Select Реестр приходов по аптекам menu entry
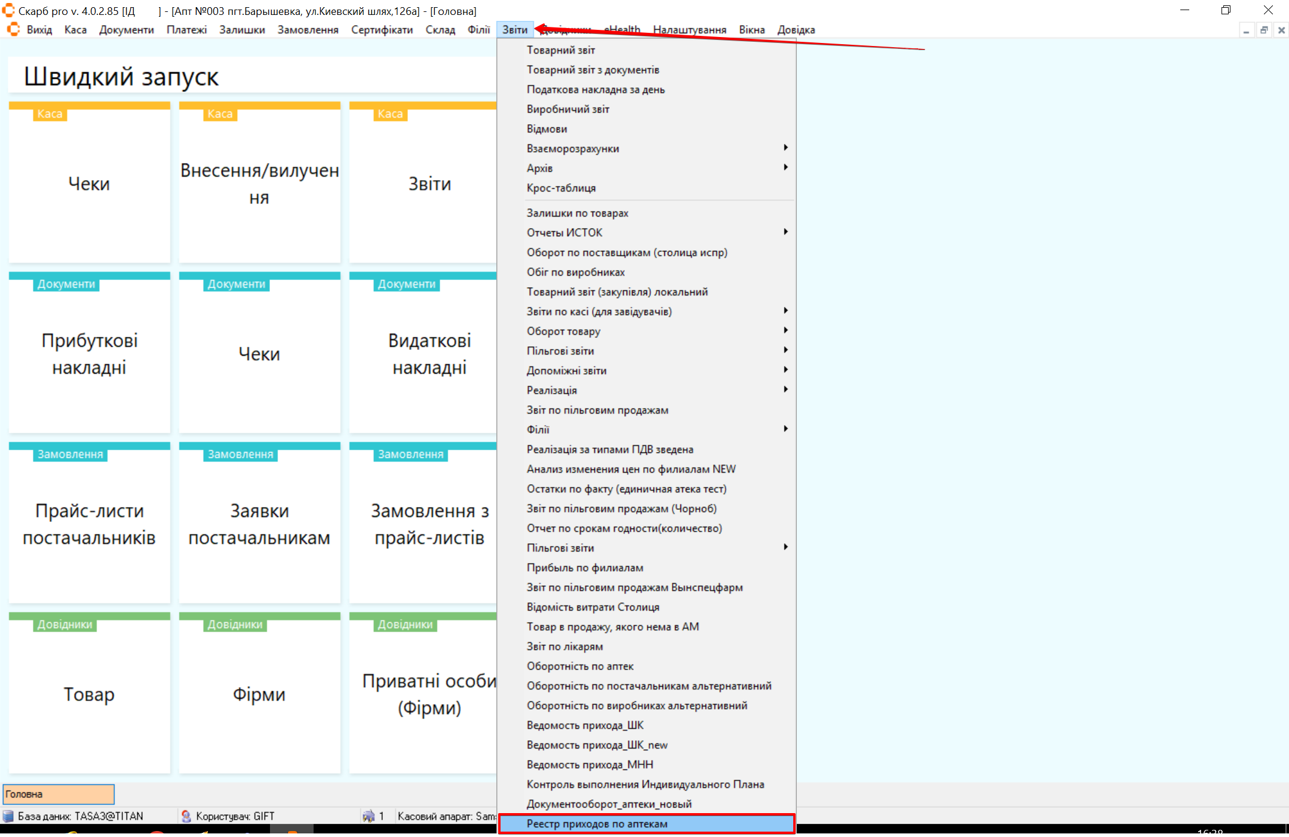This screenshot has width=1289, height=837. [x=597, y=824]
